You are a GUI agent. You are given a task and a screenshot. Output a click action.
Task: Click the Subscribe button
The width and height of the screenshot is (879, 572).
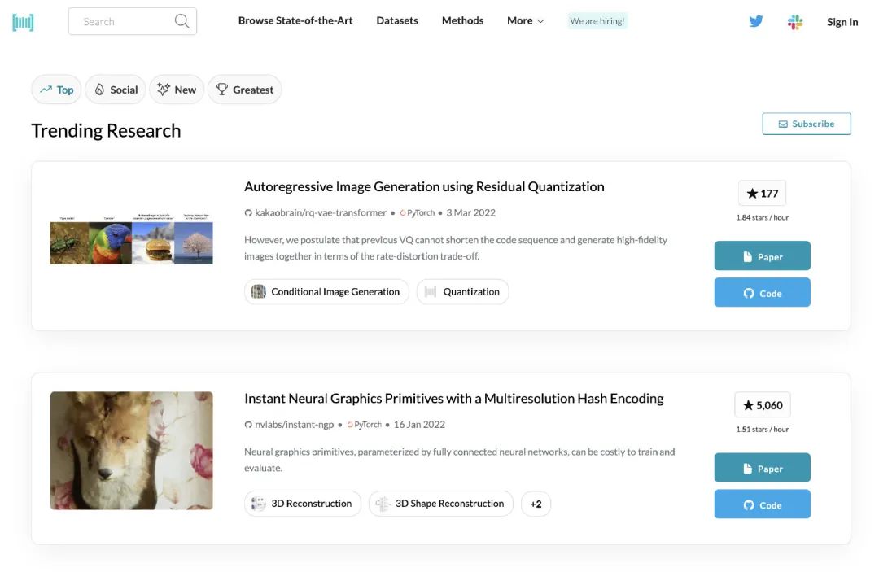[x=806, y=124]
